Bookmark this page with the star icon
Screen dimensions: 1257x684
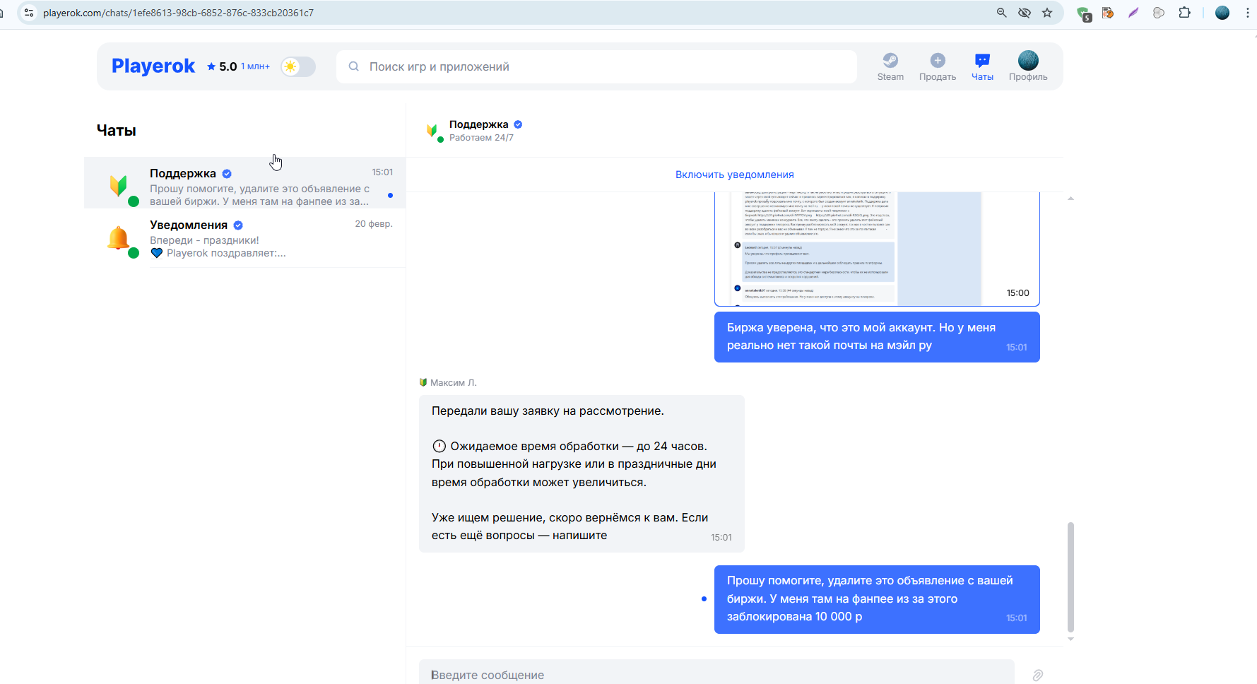point(1047,13)
